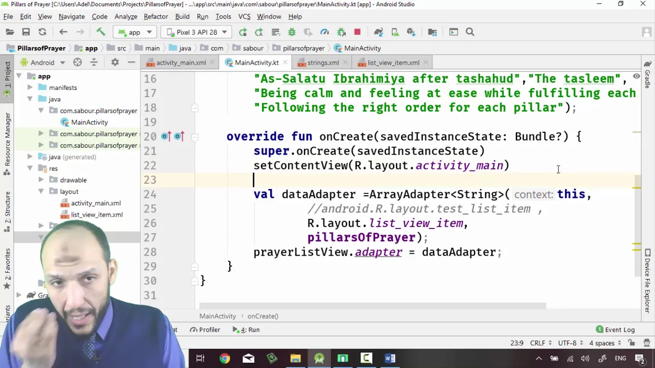Click the onCreate() editor breadcrumb
Screen dimensions: 655x368
point(263,316)
